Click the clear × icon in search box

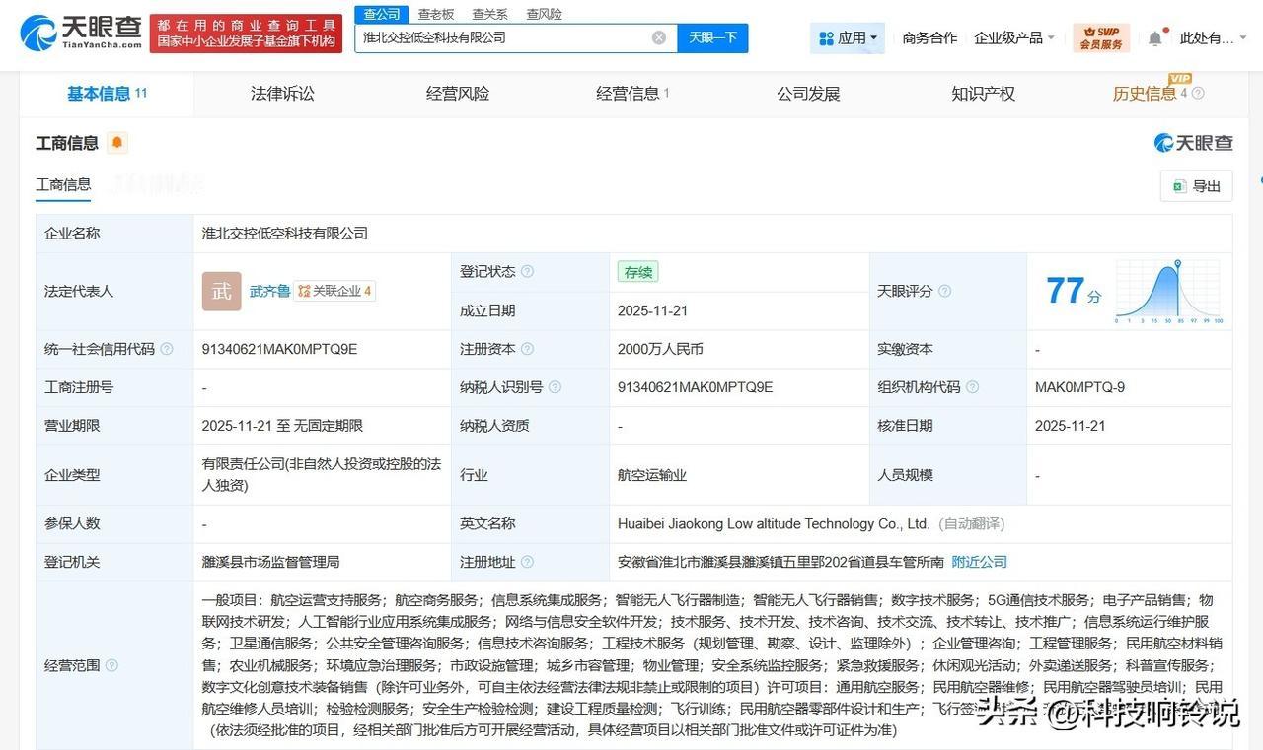point(658,35)
